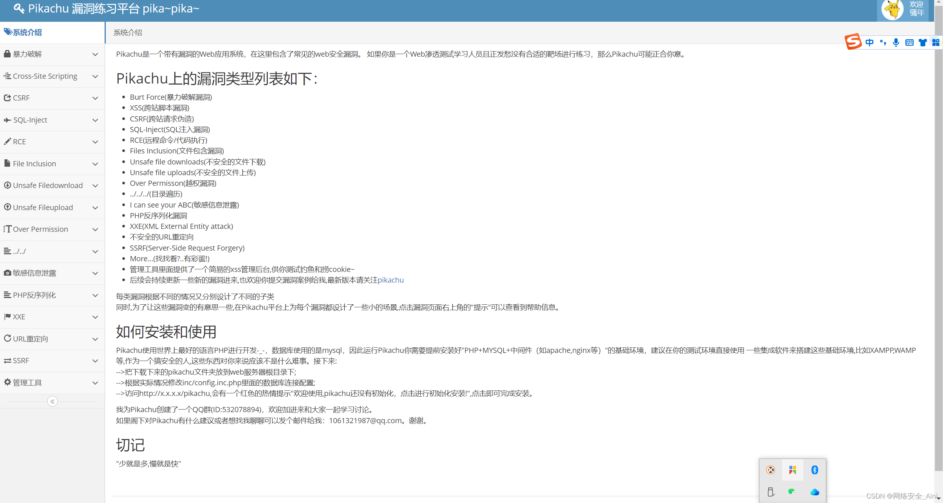This screenshot has height=503, width=943.
Task: Click the gear icon beside 管理工具
Action: [x=7, y=382]
